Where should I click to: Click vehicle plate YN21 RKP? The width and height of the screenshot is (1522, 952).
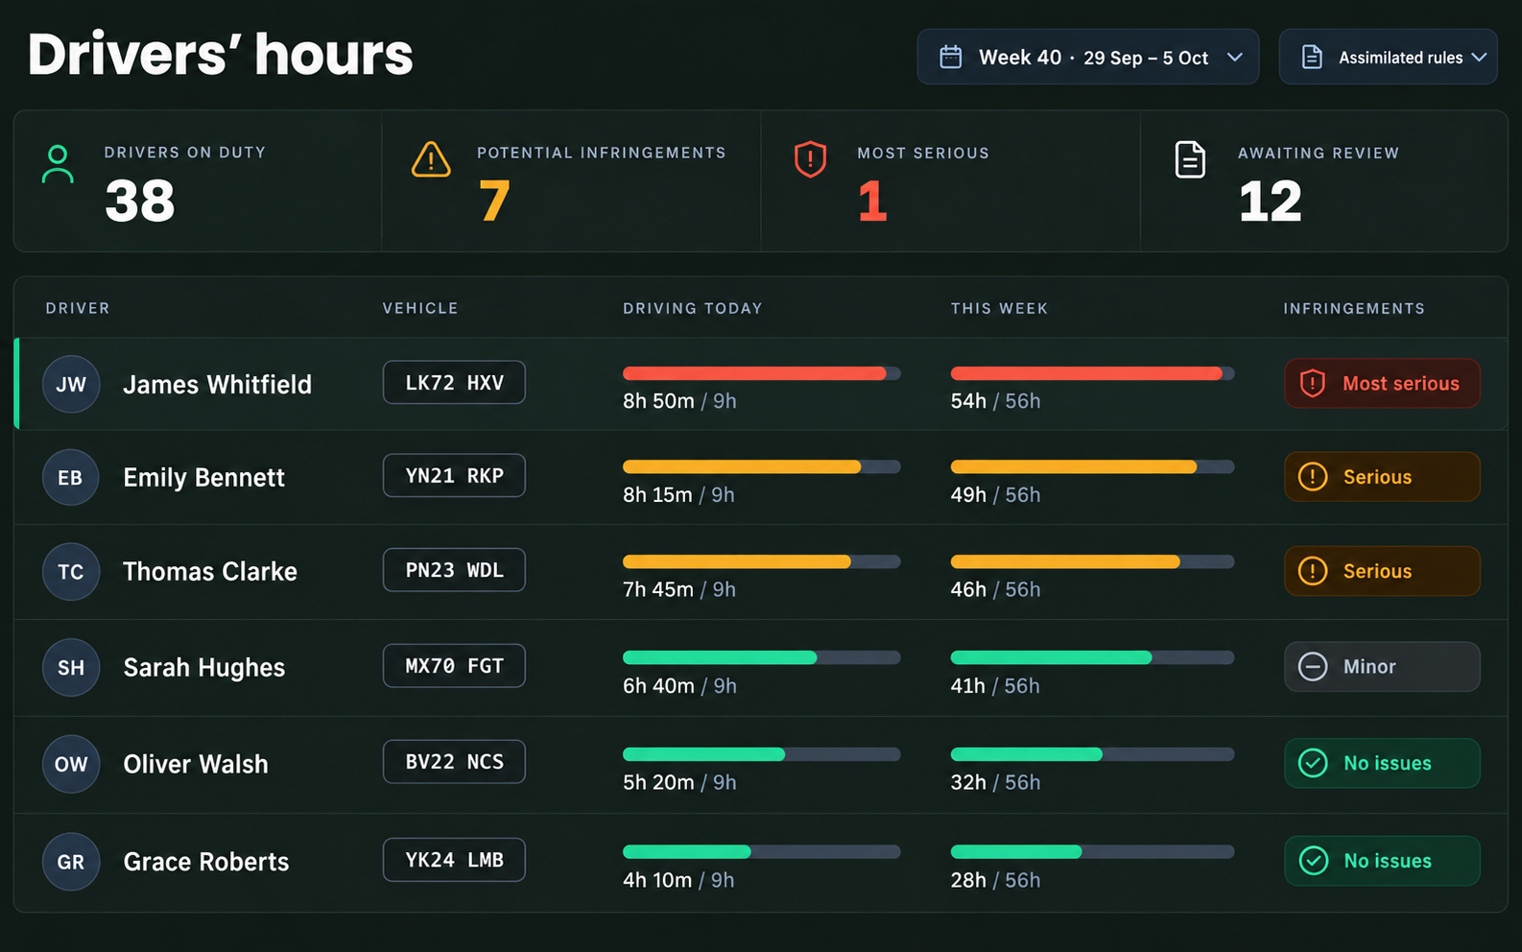[454, 475]
